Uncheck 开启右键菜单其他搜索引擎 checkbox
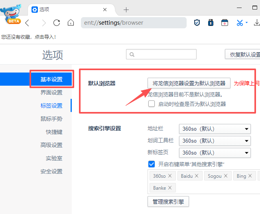The height and width of the screenshot is (214, 260). point(152,164)
